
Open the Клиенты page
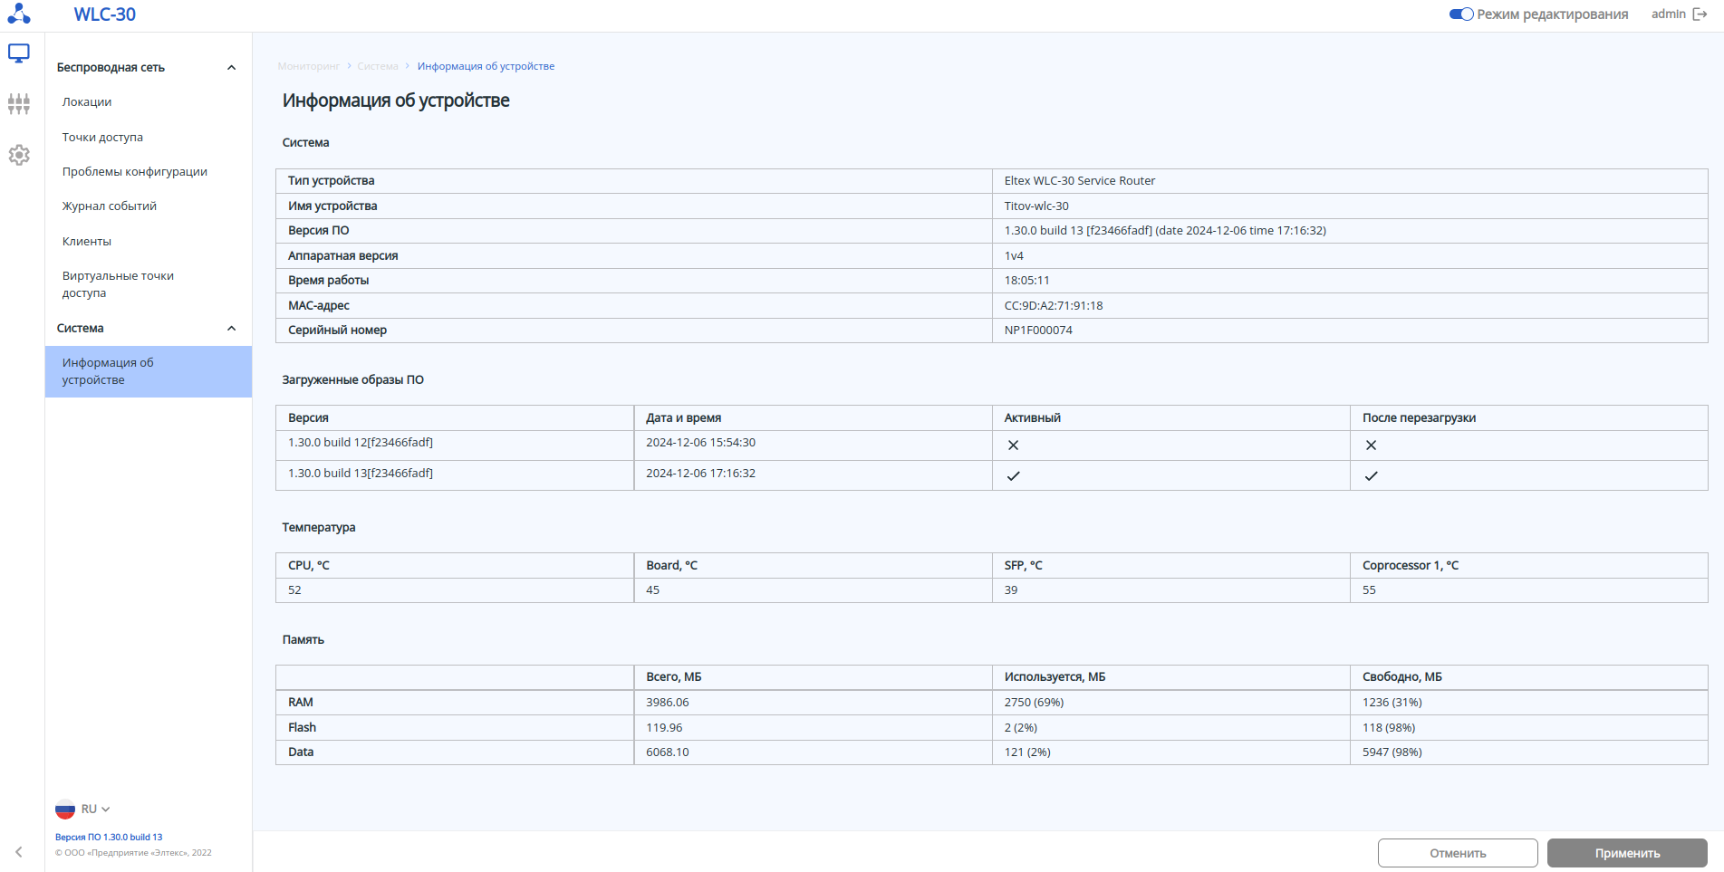(87, 242)
